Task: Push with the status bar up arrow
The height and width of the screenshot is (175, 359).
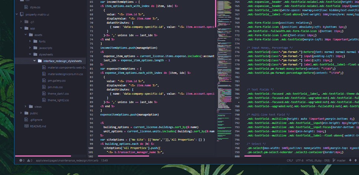Action: (x=356, y=160)
